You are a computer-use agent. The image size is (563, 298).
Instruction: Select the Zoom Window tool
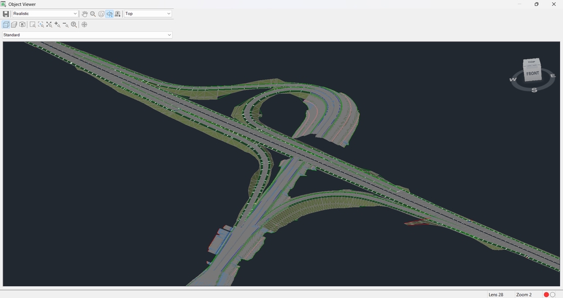(x=32, y=25)
